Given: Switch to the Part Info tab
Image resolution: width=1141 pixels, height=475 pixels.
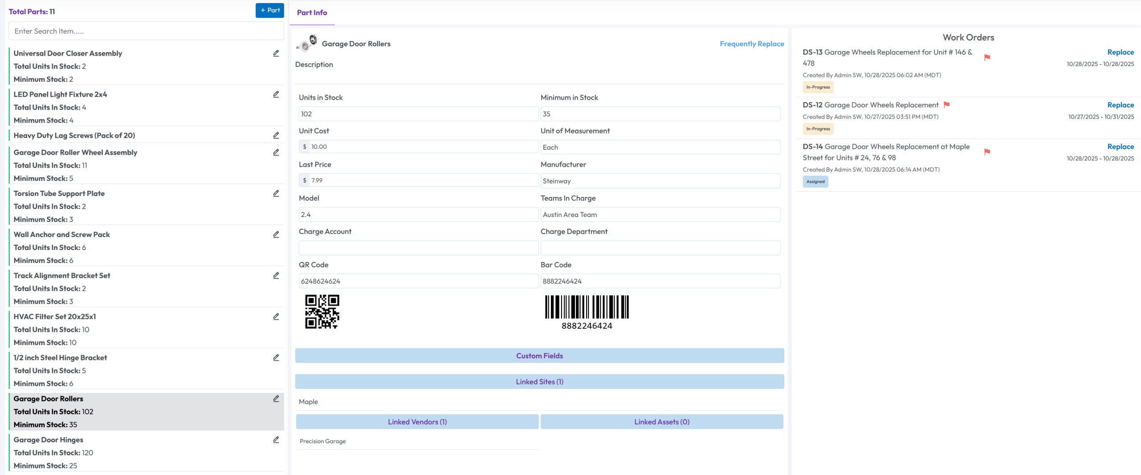Looking at the screenshot, I should (312, 12).
